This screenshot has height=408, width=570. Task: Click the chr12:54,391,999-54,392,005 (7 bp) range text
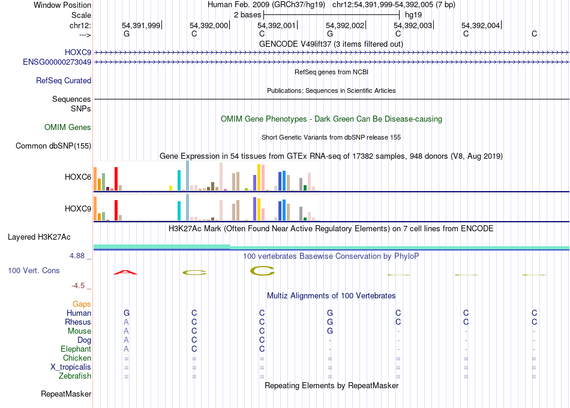[394, 5]
